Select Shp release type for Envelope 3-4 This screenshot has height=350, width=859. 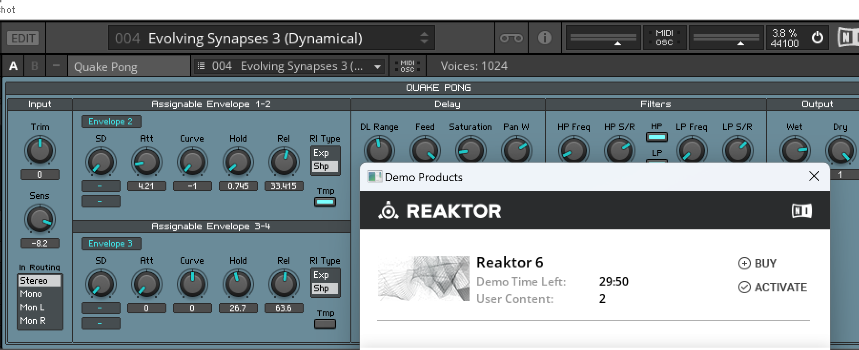[325, 288]
